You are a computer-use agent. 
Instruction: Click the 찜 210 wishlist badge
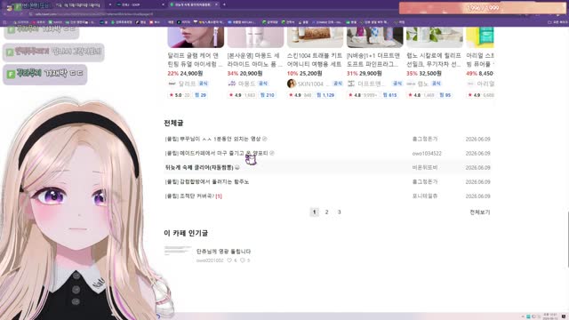pos(267,95)
